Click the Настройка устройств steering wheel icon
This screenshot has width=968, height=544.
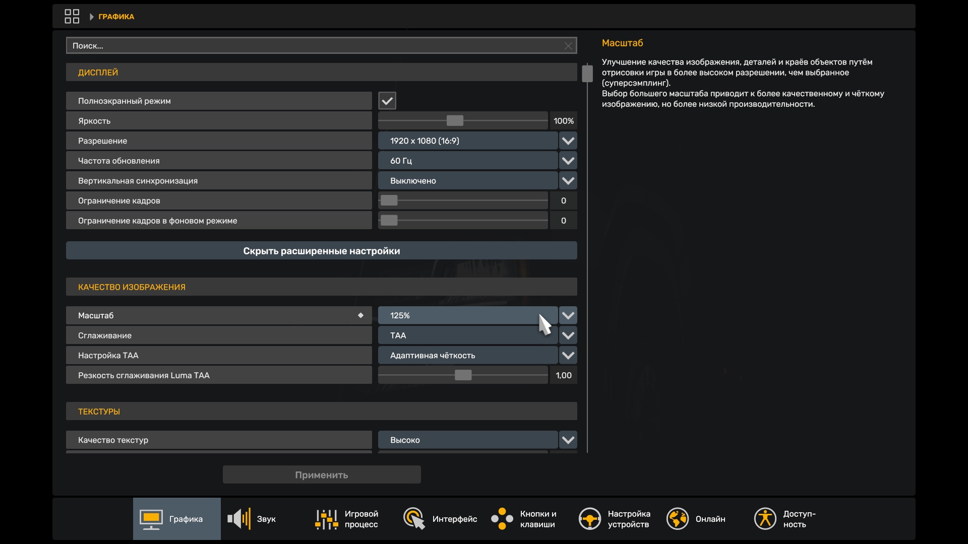pos(589,519)
